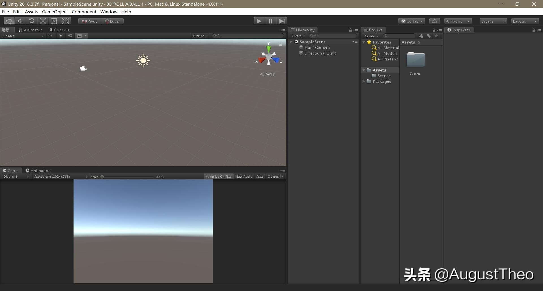Open the Account dropdown
The width and height of the screenshot is (543, 291).
pyautogui.click(x=458, y=21)
